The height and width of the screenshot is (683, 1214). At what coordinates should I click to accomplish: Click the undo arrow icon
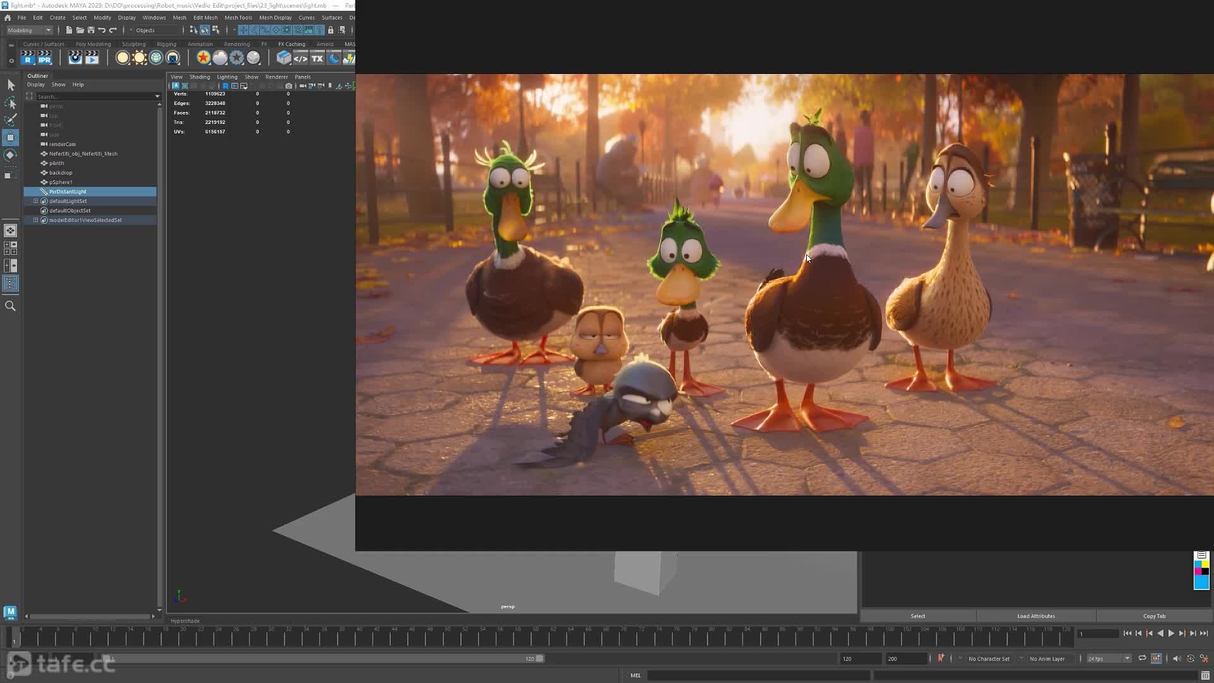point(102,30)
